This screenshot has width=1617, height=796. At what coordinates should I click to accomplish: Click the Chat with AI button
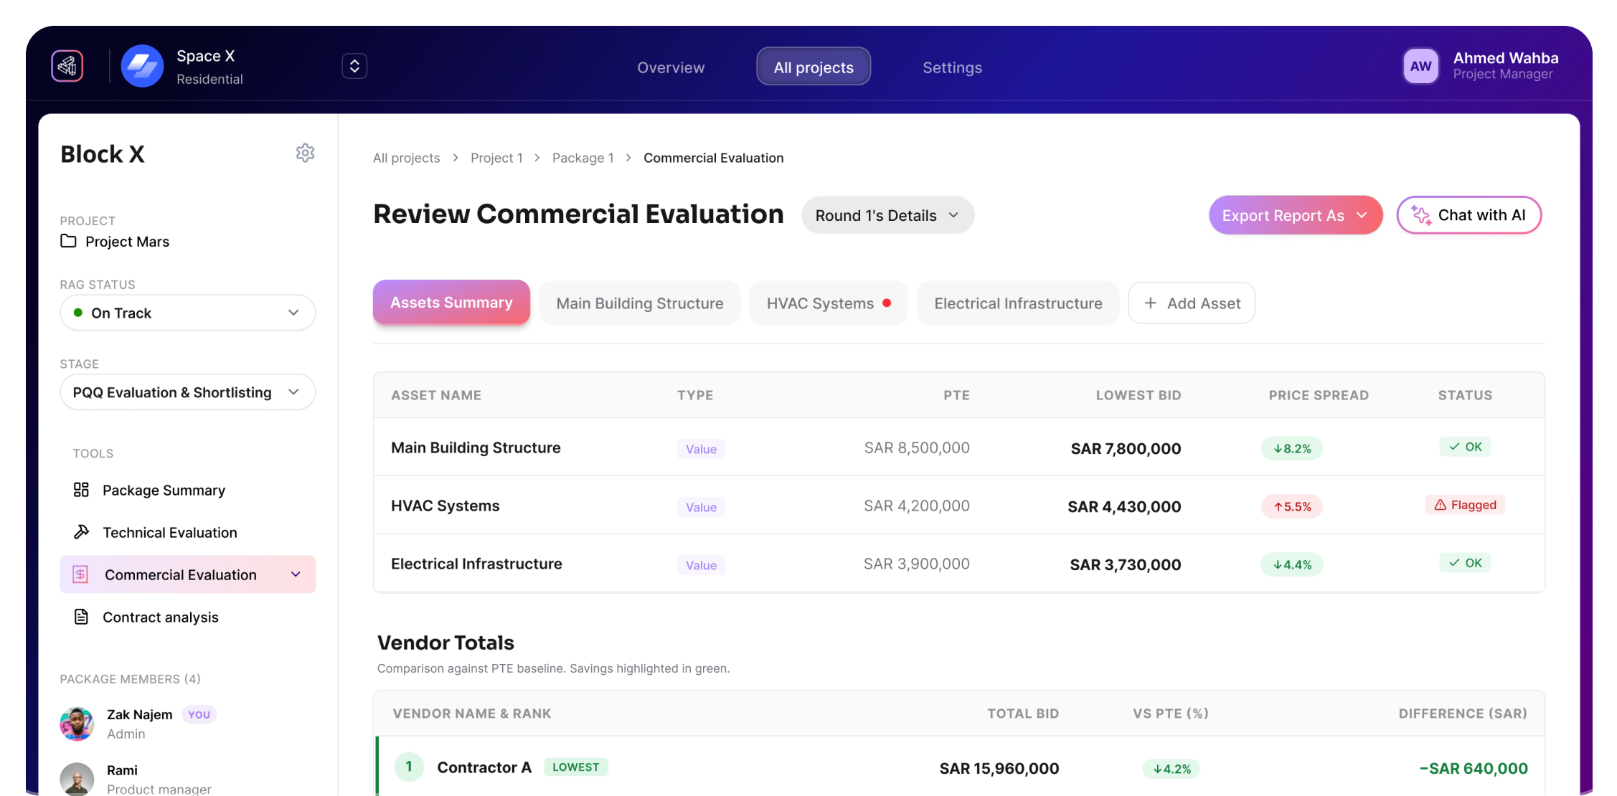1468,214
